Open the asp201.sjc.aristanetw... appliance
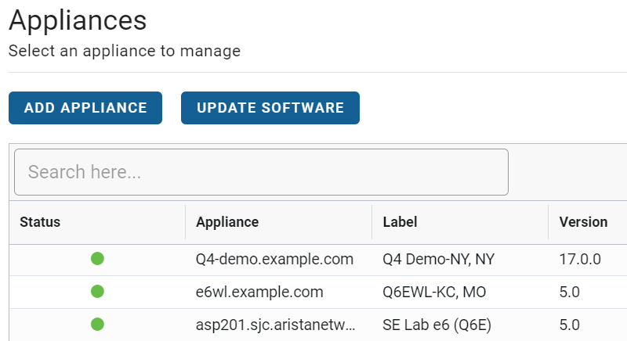The image size is (627, 341). point(275,325)
